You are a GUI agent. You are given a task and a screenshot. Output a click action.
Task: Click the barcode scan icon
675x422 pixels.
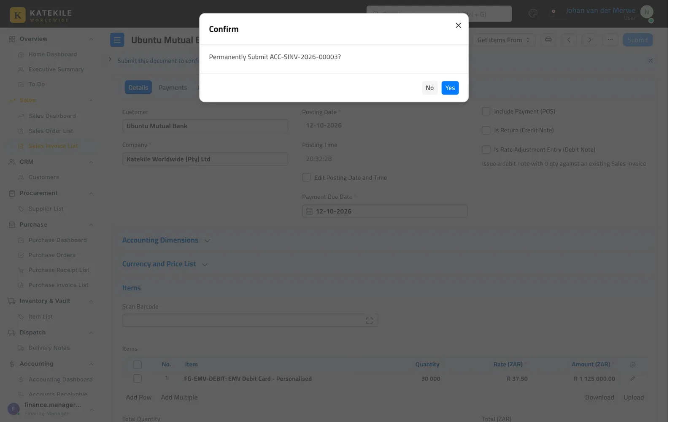369,321
